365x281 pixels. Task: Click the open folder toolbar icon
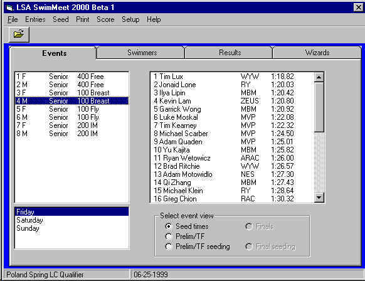19,34
